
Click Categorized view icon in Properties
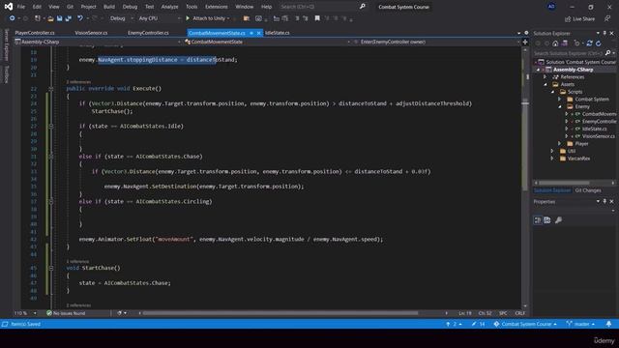pos(538,220)
